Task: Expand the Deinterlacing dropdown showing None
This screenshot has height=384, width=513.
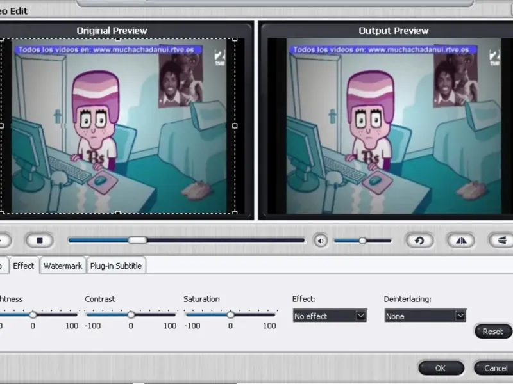Action: click(425, 316)
